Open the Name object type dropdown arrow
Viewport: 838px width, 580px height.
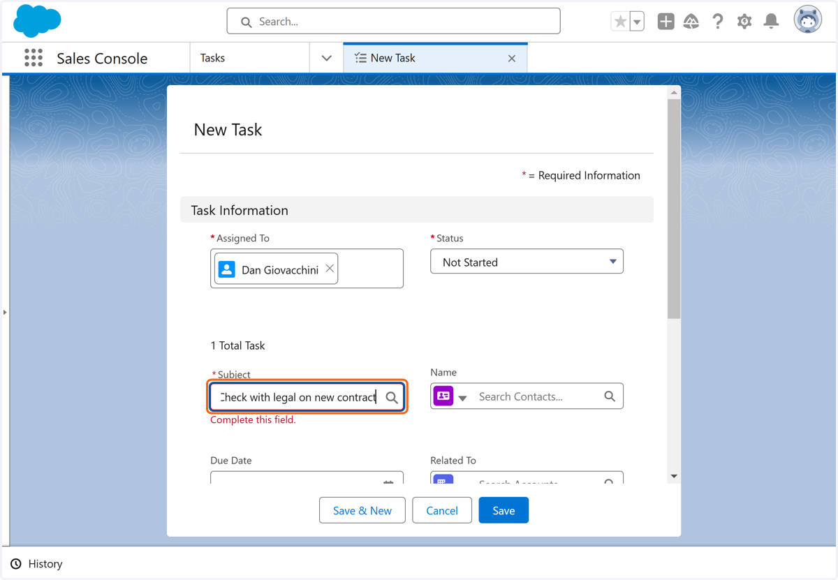pyautogui.click(x=462, y=398)
